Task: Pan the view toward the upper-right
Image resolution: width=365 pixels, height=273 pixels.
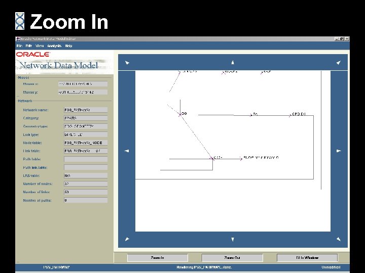Action: [x=339, y=63]
